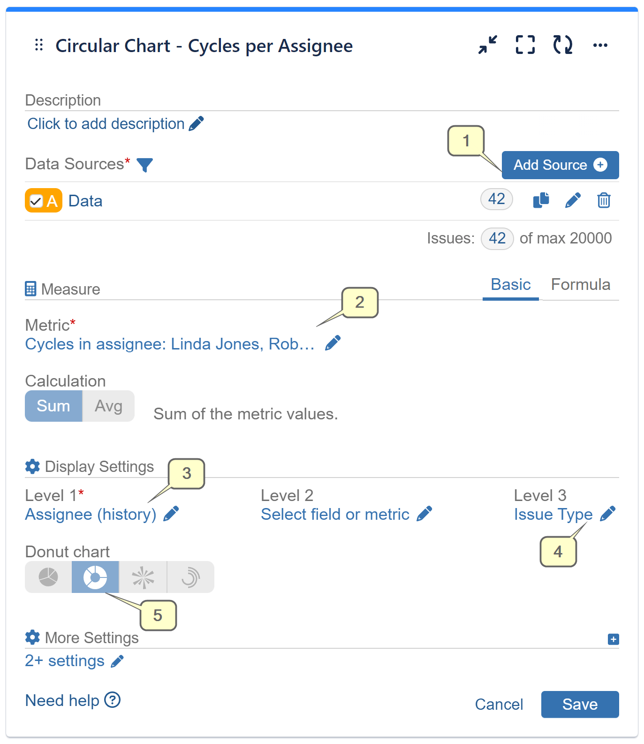Screen dimensions: 644x744
Task: Refresh the chart data
Action: tap(562, 45)
